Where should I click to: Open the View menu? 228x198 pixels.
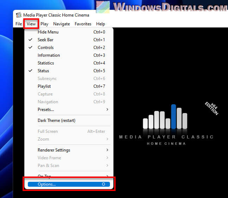(x=31, y=24)
